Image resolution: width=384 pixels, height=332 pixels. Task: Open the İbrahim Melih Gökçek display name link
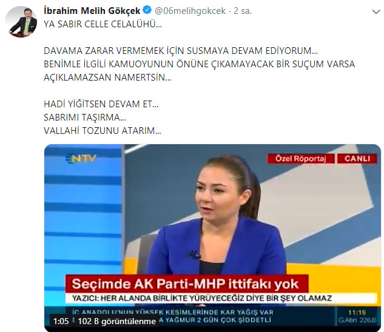(92, 11)
